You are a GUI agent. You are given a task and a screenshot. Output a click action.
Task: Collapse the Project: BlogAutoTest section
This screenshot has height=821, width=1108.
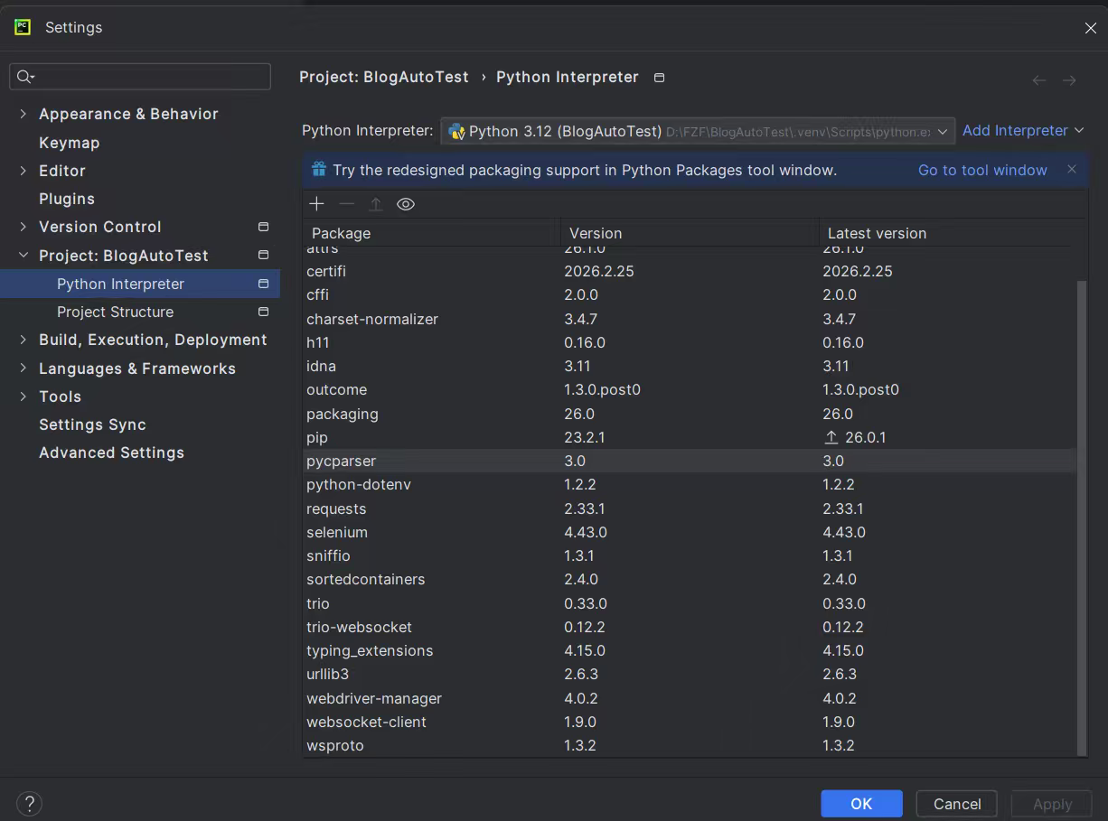(23, 256)
